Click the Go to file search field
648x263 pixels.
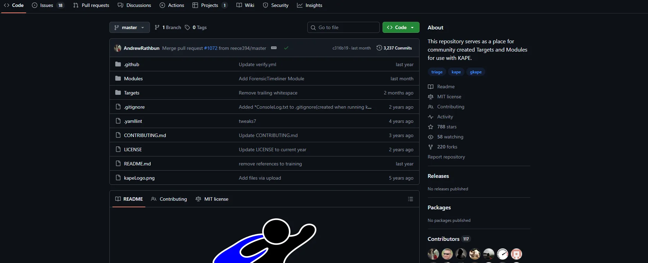[x=343, y=27]
